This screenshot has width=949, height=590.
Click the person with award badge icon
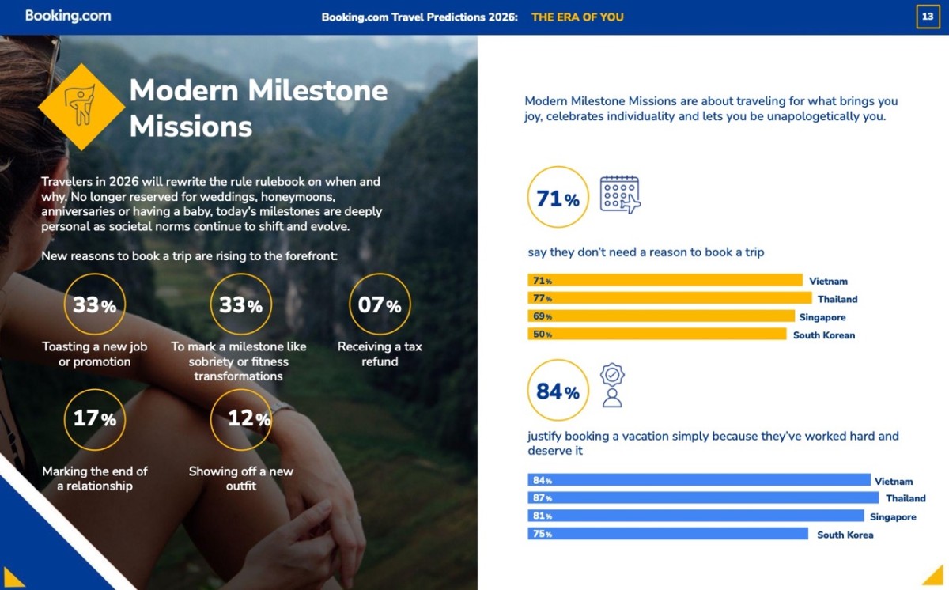coord(612,385)
